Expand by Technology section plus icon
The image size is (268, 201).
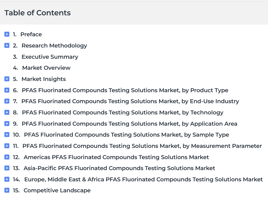[x=7, y=112]
